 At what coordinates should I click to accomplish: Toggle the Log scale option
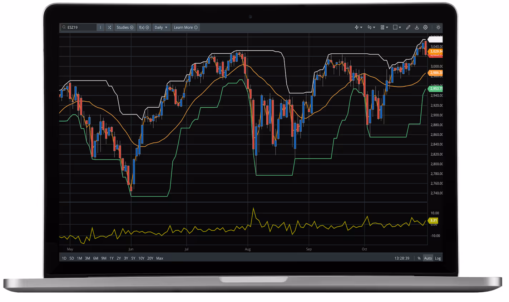[x=438, y=258]
